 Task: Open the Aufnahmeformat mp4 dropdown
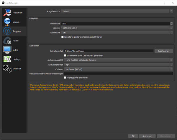118,64
